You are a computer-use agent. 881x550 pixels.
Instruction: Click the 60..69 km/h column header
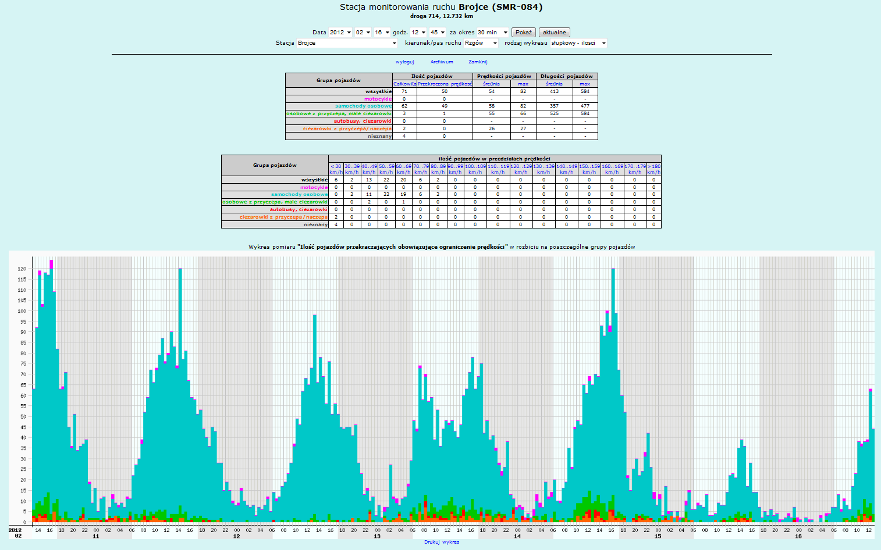[x=403, y=169]
